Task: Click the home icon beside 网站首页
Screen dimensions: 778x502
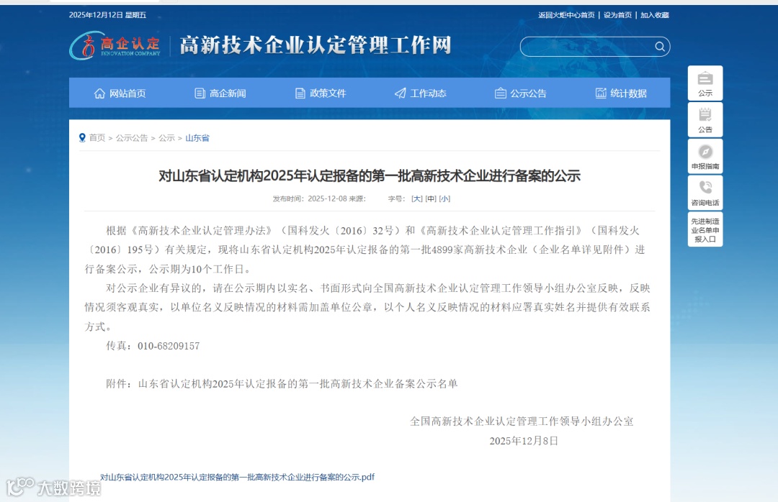Action: pyautogui.click(x=99, y=93)
